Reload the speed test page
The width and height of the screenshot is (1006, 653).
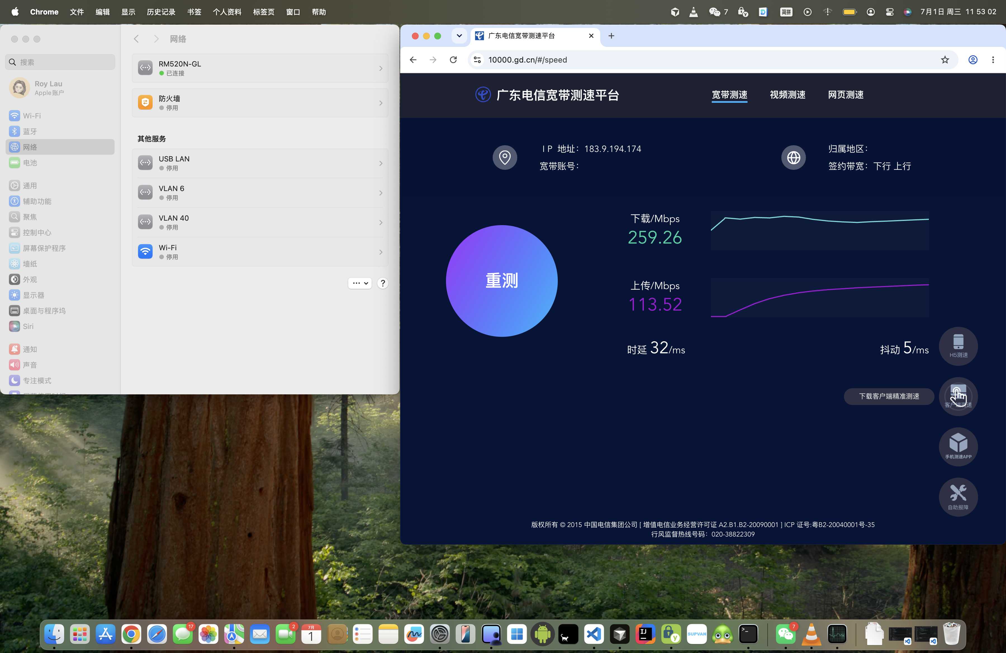[453, 60]
